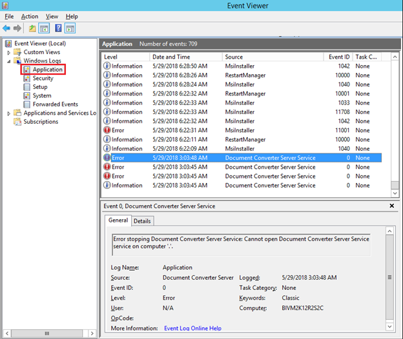Click the preview pane vertical scrollbar thumb
The width and height of the screenshot is (403, 339).
point(389,278)
